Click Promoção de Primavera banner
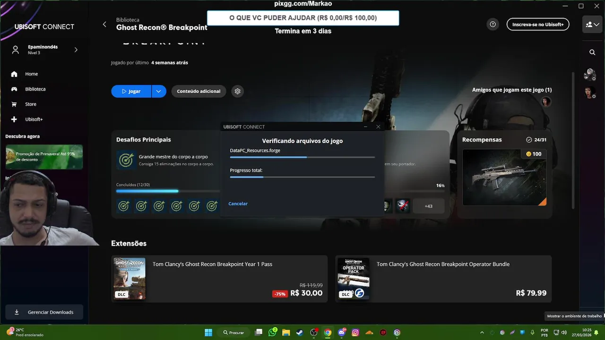The image size is (605, 340). pyautogui.click(x=44, y=157)
